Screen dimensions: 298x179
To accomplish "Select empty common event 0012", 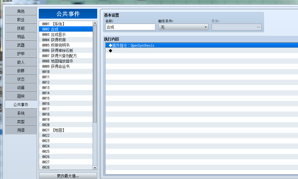I will (66, 82).
